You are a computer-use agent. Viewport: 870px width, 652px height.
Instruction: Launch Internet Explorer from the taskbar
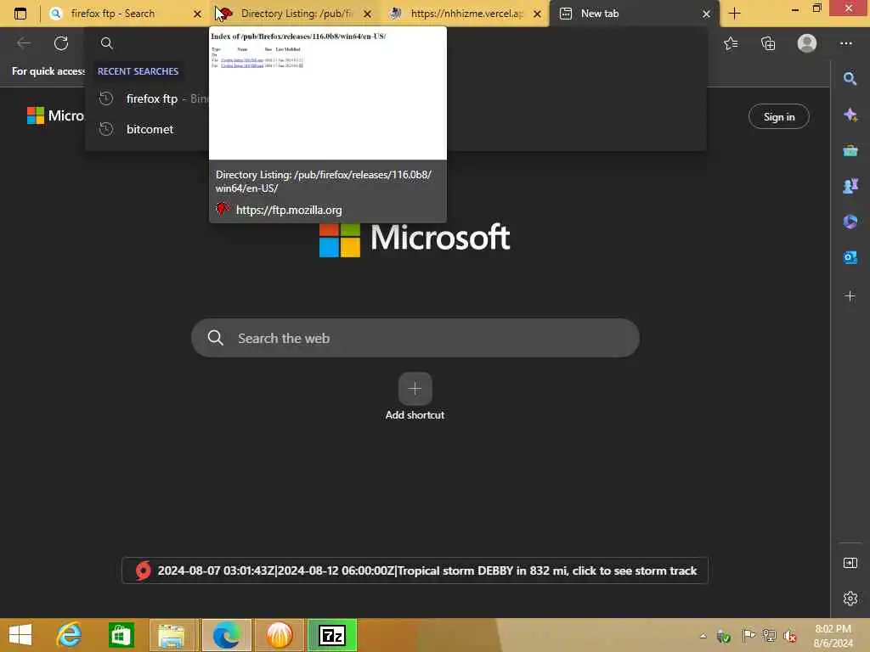tap(70, 635)
